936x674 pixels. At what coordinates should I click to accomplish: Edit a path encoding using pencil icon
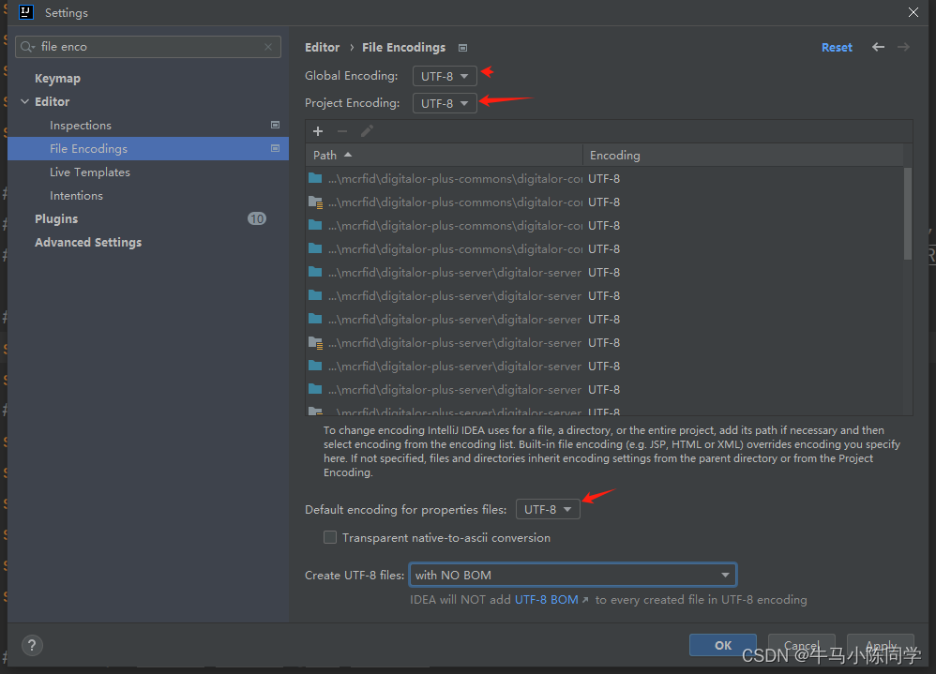(x=366, y=130)
